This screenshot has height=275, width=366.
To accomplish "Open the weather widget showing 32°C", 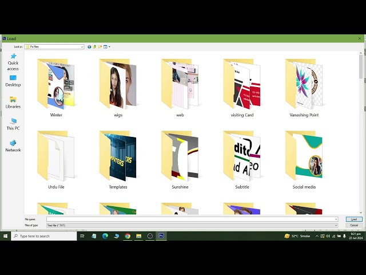I will tap(297, 236).
